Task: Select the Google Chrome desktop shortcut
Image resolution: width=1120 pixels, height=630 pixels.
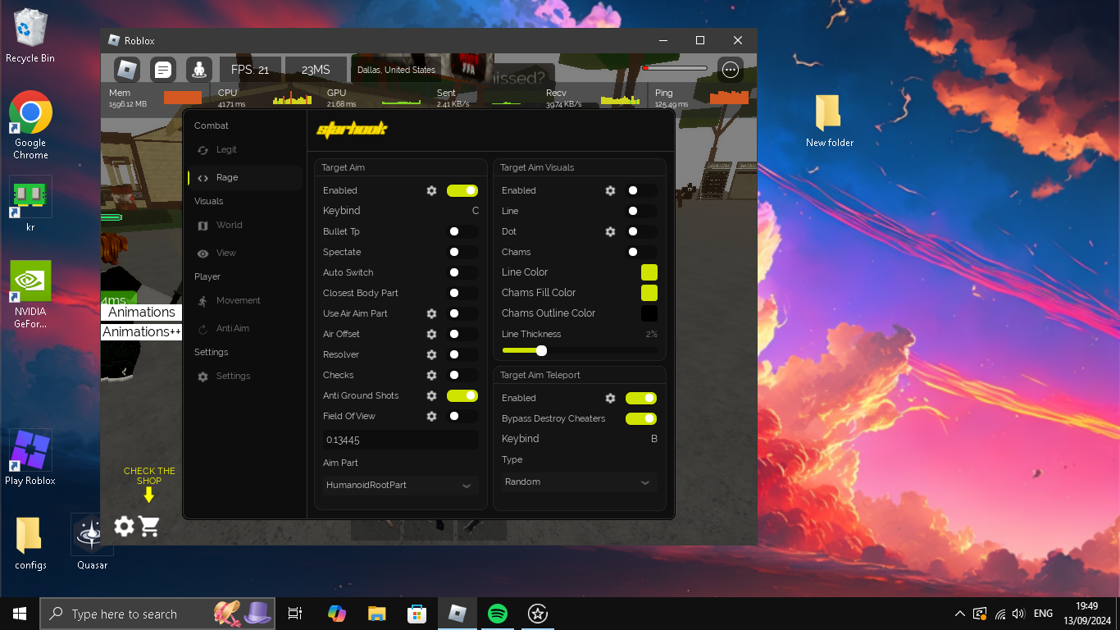Action: tap(30, 125)
